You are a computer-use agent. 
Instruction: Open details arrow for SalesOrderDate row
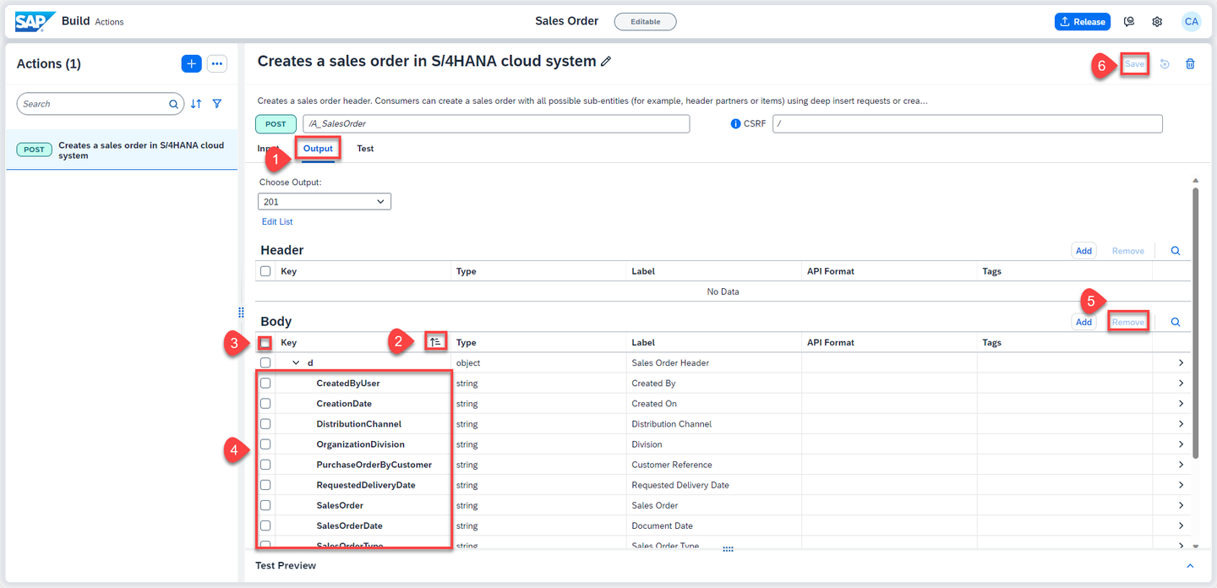click(1181, 525)
